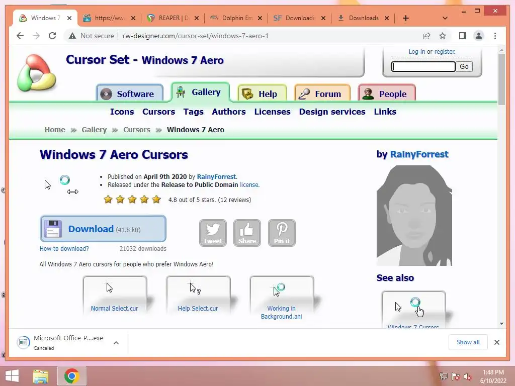Click the share page icon in address bar

coord(426,36)
